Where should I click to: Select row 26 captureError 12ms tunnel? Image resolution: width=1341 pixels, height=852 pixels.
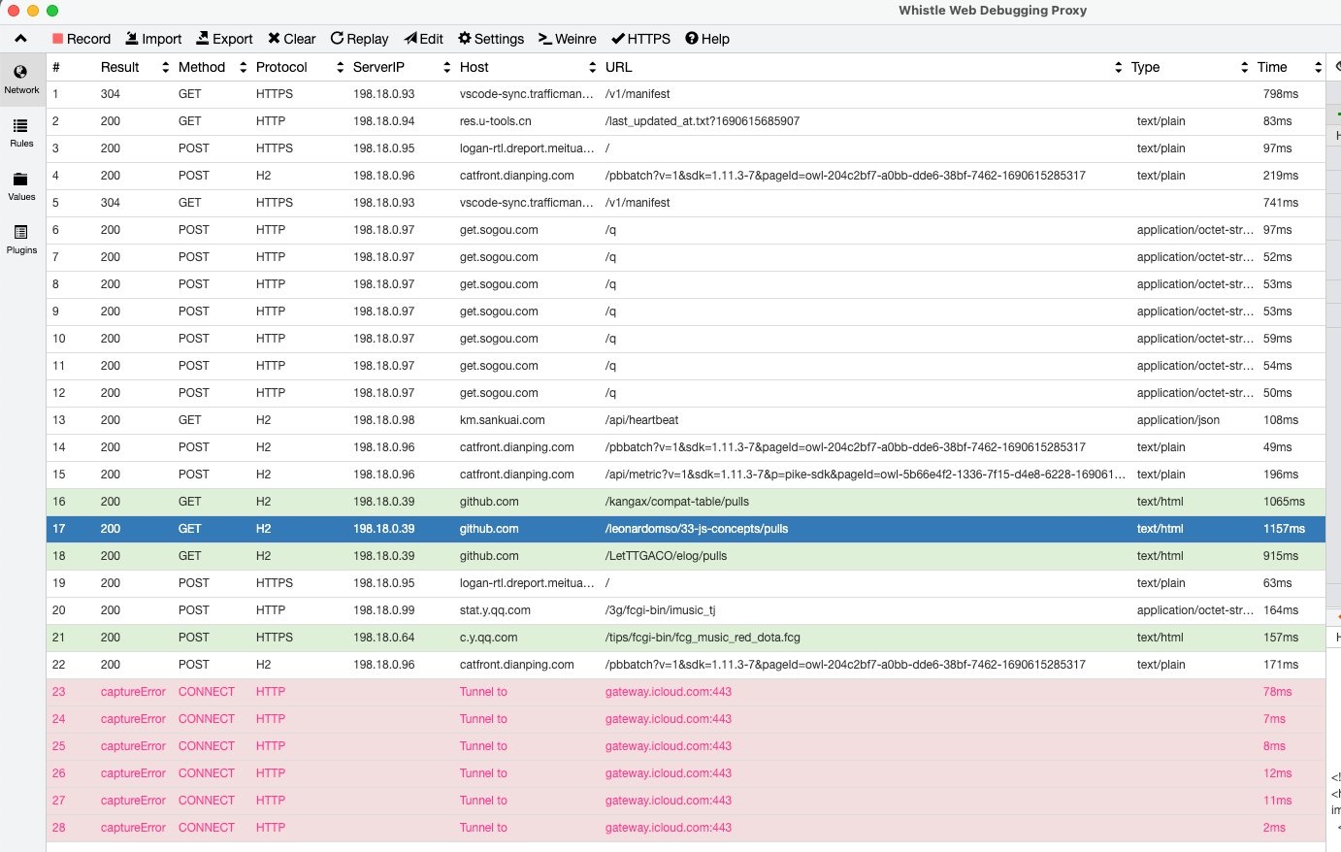[686, 773]
